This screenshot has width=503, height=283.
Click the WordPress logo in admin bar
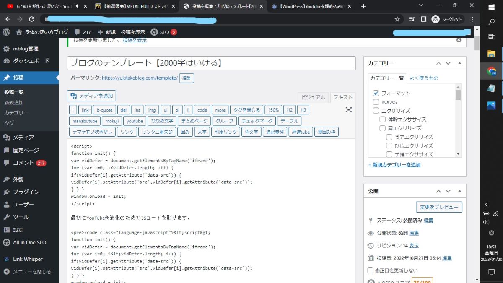tap(6, 32)
